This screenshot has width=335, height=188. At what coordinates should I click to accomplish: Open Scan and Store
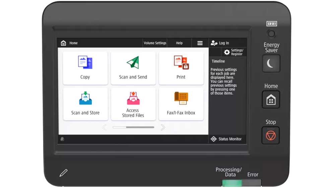85,104
